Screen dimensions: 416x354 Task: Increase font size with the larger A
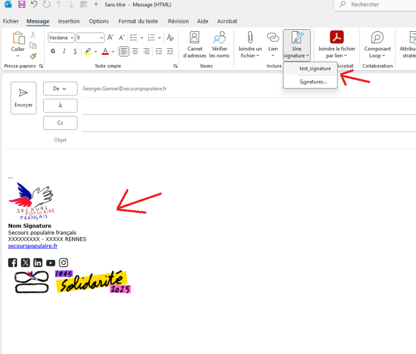click(x=110, y=37)
